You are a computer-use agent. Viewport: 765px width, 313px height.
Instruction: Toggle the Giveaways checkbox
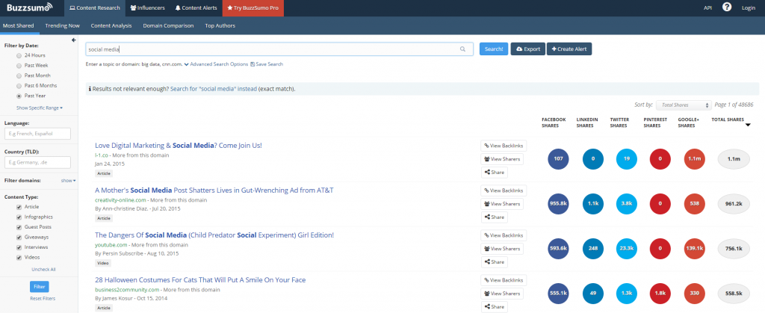[x=19, y=238]
